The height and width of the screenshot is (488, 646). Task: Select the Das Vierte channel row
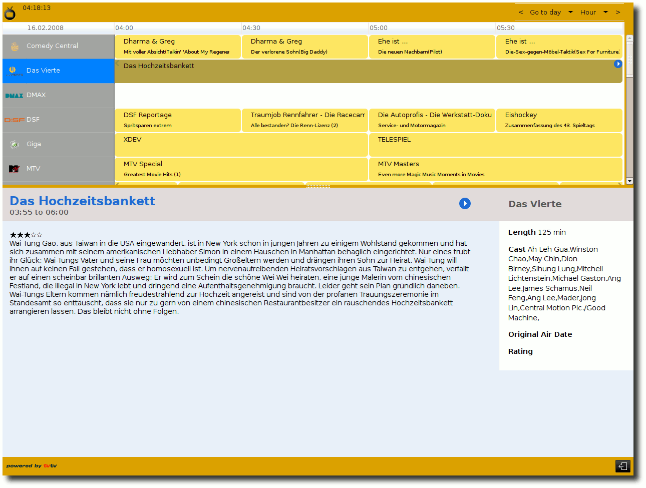59,71
